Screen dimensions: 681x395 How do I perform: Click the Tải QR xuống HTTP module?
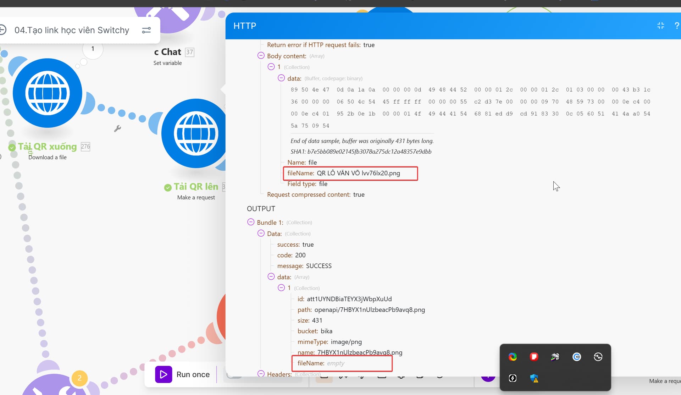click(x=48, y=93)
